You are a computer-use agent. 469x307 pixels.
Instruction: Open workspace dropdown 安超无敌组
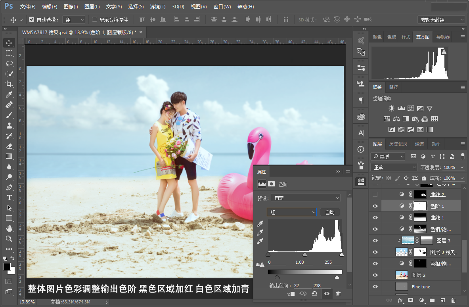(441, 20)
